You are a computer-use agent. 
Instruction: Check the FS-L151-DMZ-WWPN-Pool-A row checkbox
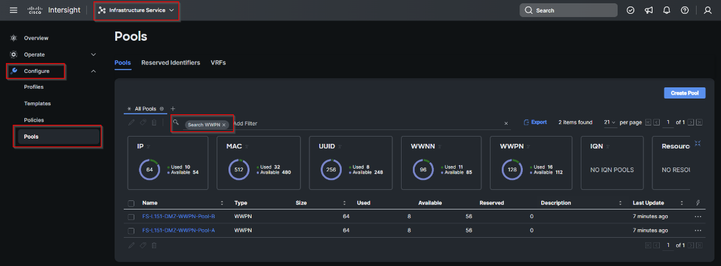(x=131, y=231)
